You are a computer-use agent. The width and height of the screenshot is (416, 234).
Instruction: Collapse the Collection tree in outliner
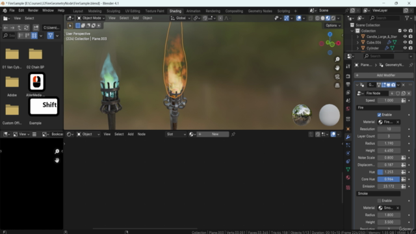click(352, 31)
